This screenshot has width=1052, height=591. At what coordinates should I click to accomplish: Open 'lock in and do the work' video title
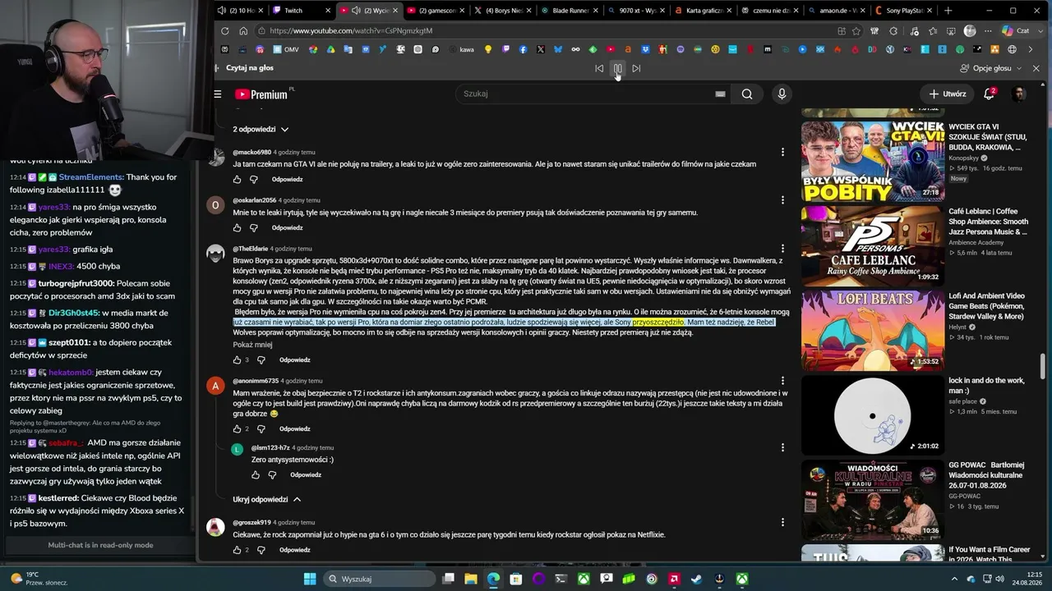coord(986,386)
